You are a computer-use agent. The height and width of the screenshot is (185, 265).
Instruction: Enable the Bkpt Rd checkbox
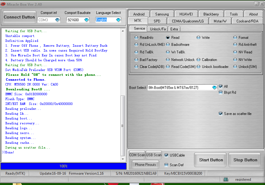[220, 92]
